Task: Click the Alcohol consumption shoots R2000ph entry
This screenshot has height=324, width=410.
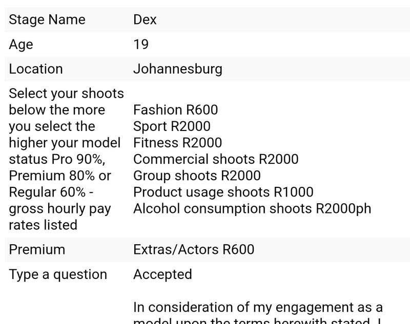Action: coord(252,209)
